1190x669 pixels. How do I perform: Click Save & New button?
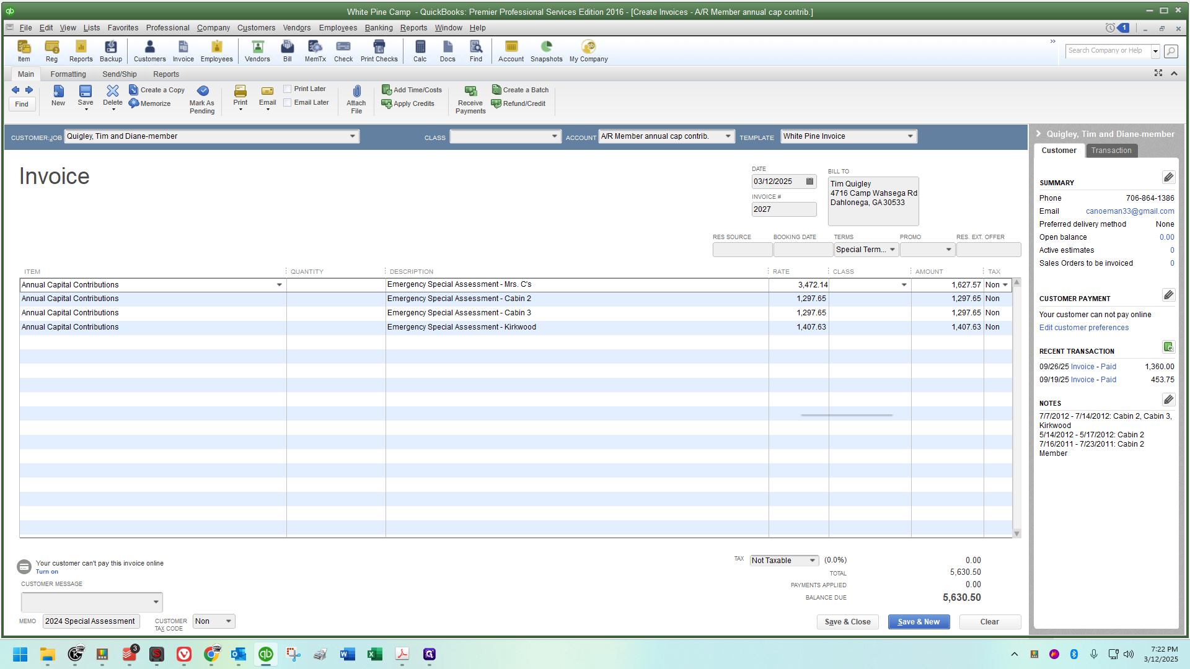coord(919,622)
